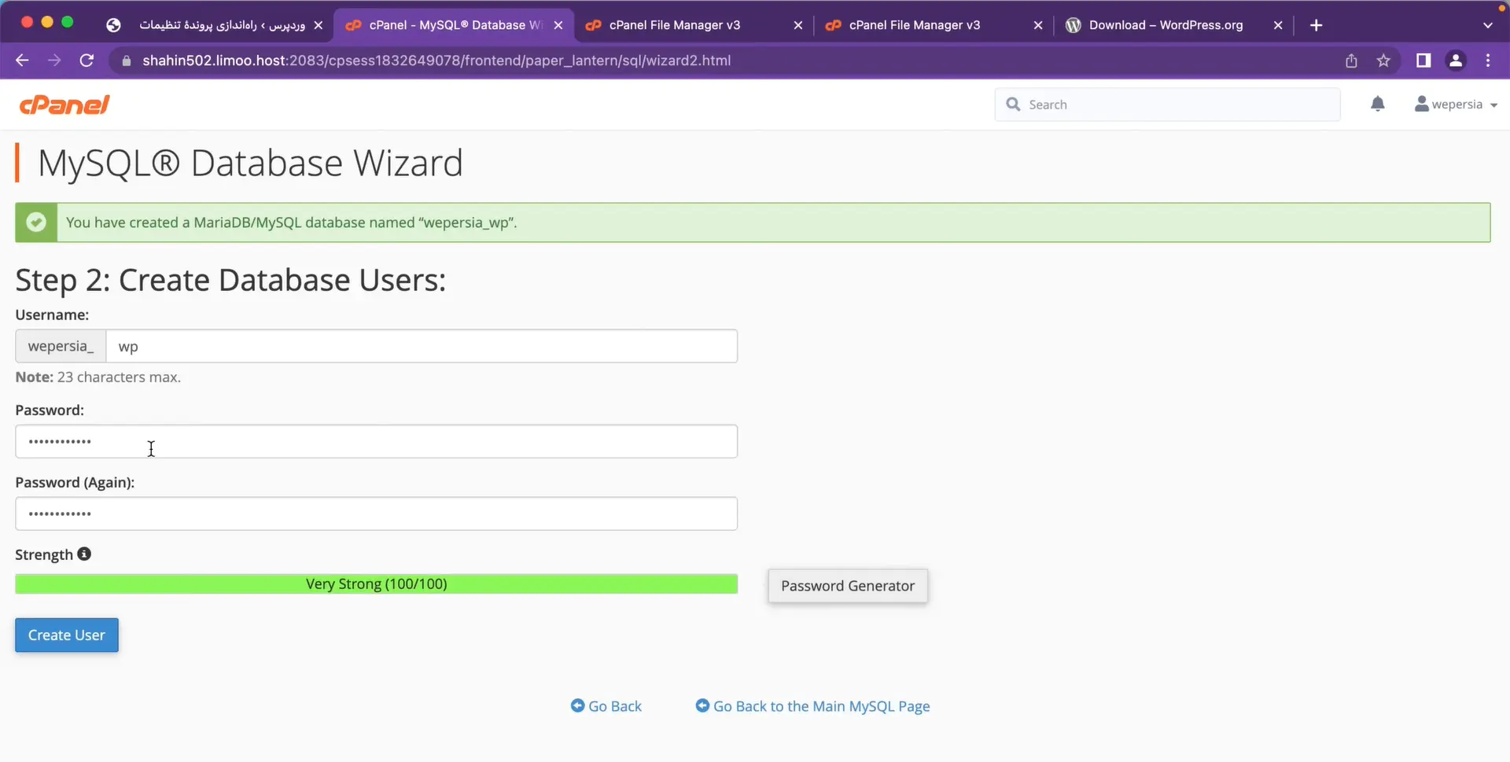Viewport: 1510px width, 762px height.
Task: Click the green success checkmark icon
Action: point(36,223)
